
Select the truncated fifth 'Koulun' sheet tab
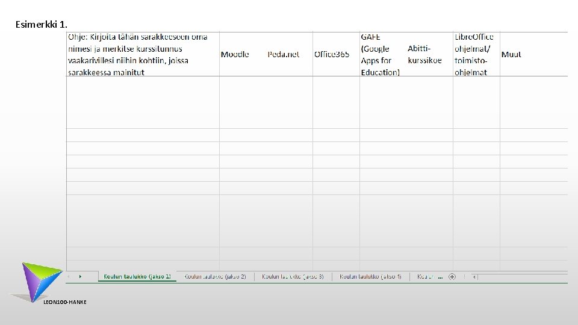pyautogui.click(x=426, y=276)
